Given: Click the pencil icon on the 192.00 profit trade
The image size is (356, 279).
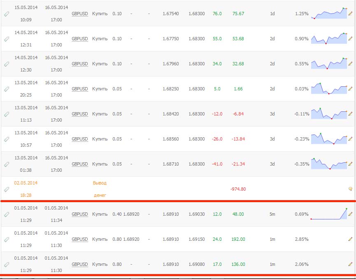Looking at the screenshot, I should pyautogui.click(x=350, y=239).
